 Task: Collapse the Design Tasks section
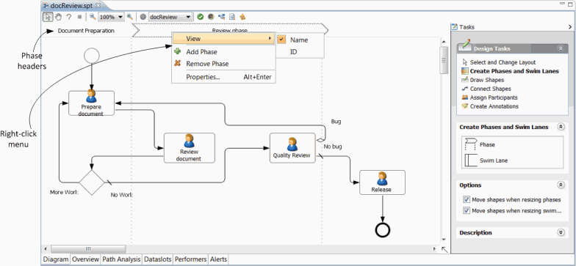coord(561,48)
